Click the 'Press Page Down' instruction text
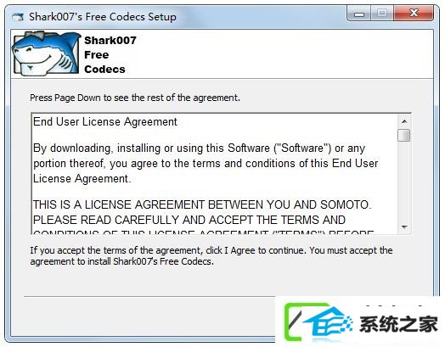This screenshot has width=445, height=347. tap(135, 98)
